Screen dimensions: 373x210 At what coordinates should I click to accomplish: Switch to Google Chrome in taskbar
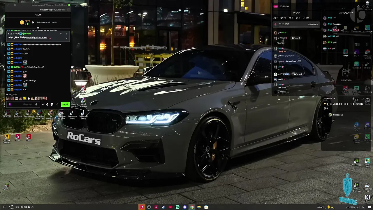click(x=192, y=207)
